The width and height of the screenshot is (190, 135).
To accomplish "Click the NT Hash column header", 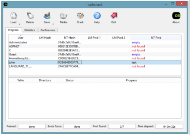I will point(69,38).
